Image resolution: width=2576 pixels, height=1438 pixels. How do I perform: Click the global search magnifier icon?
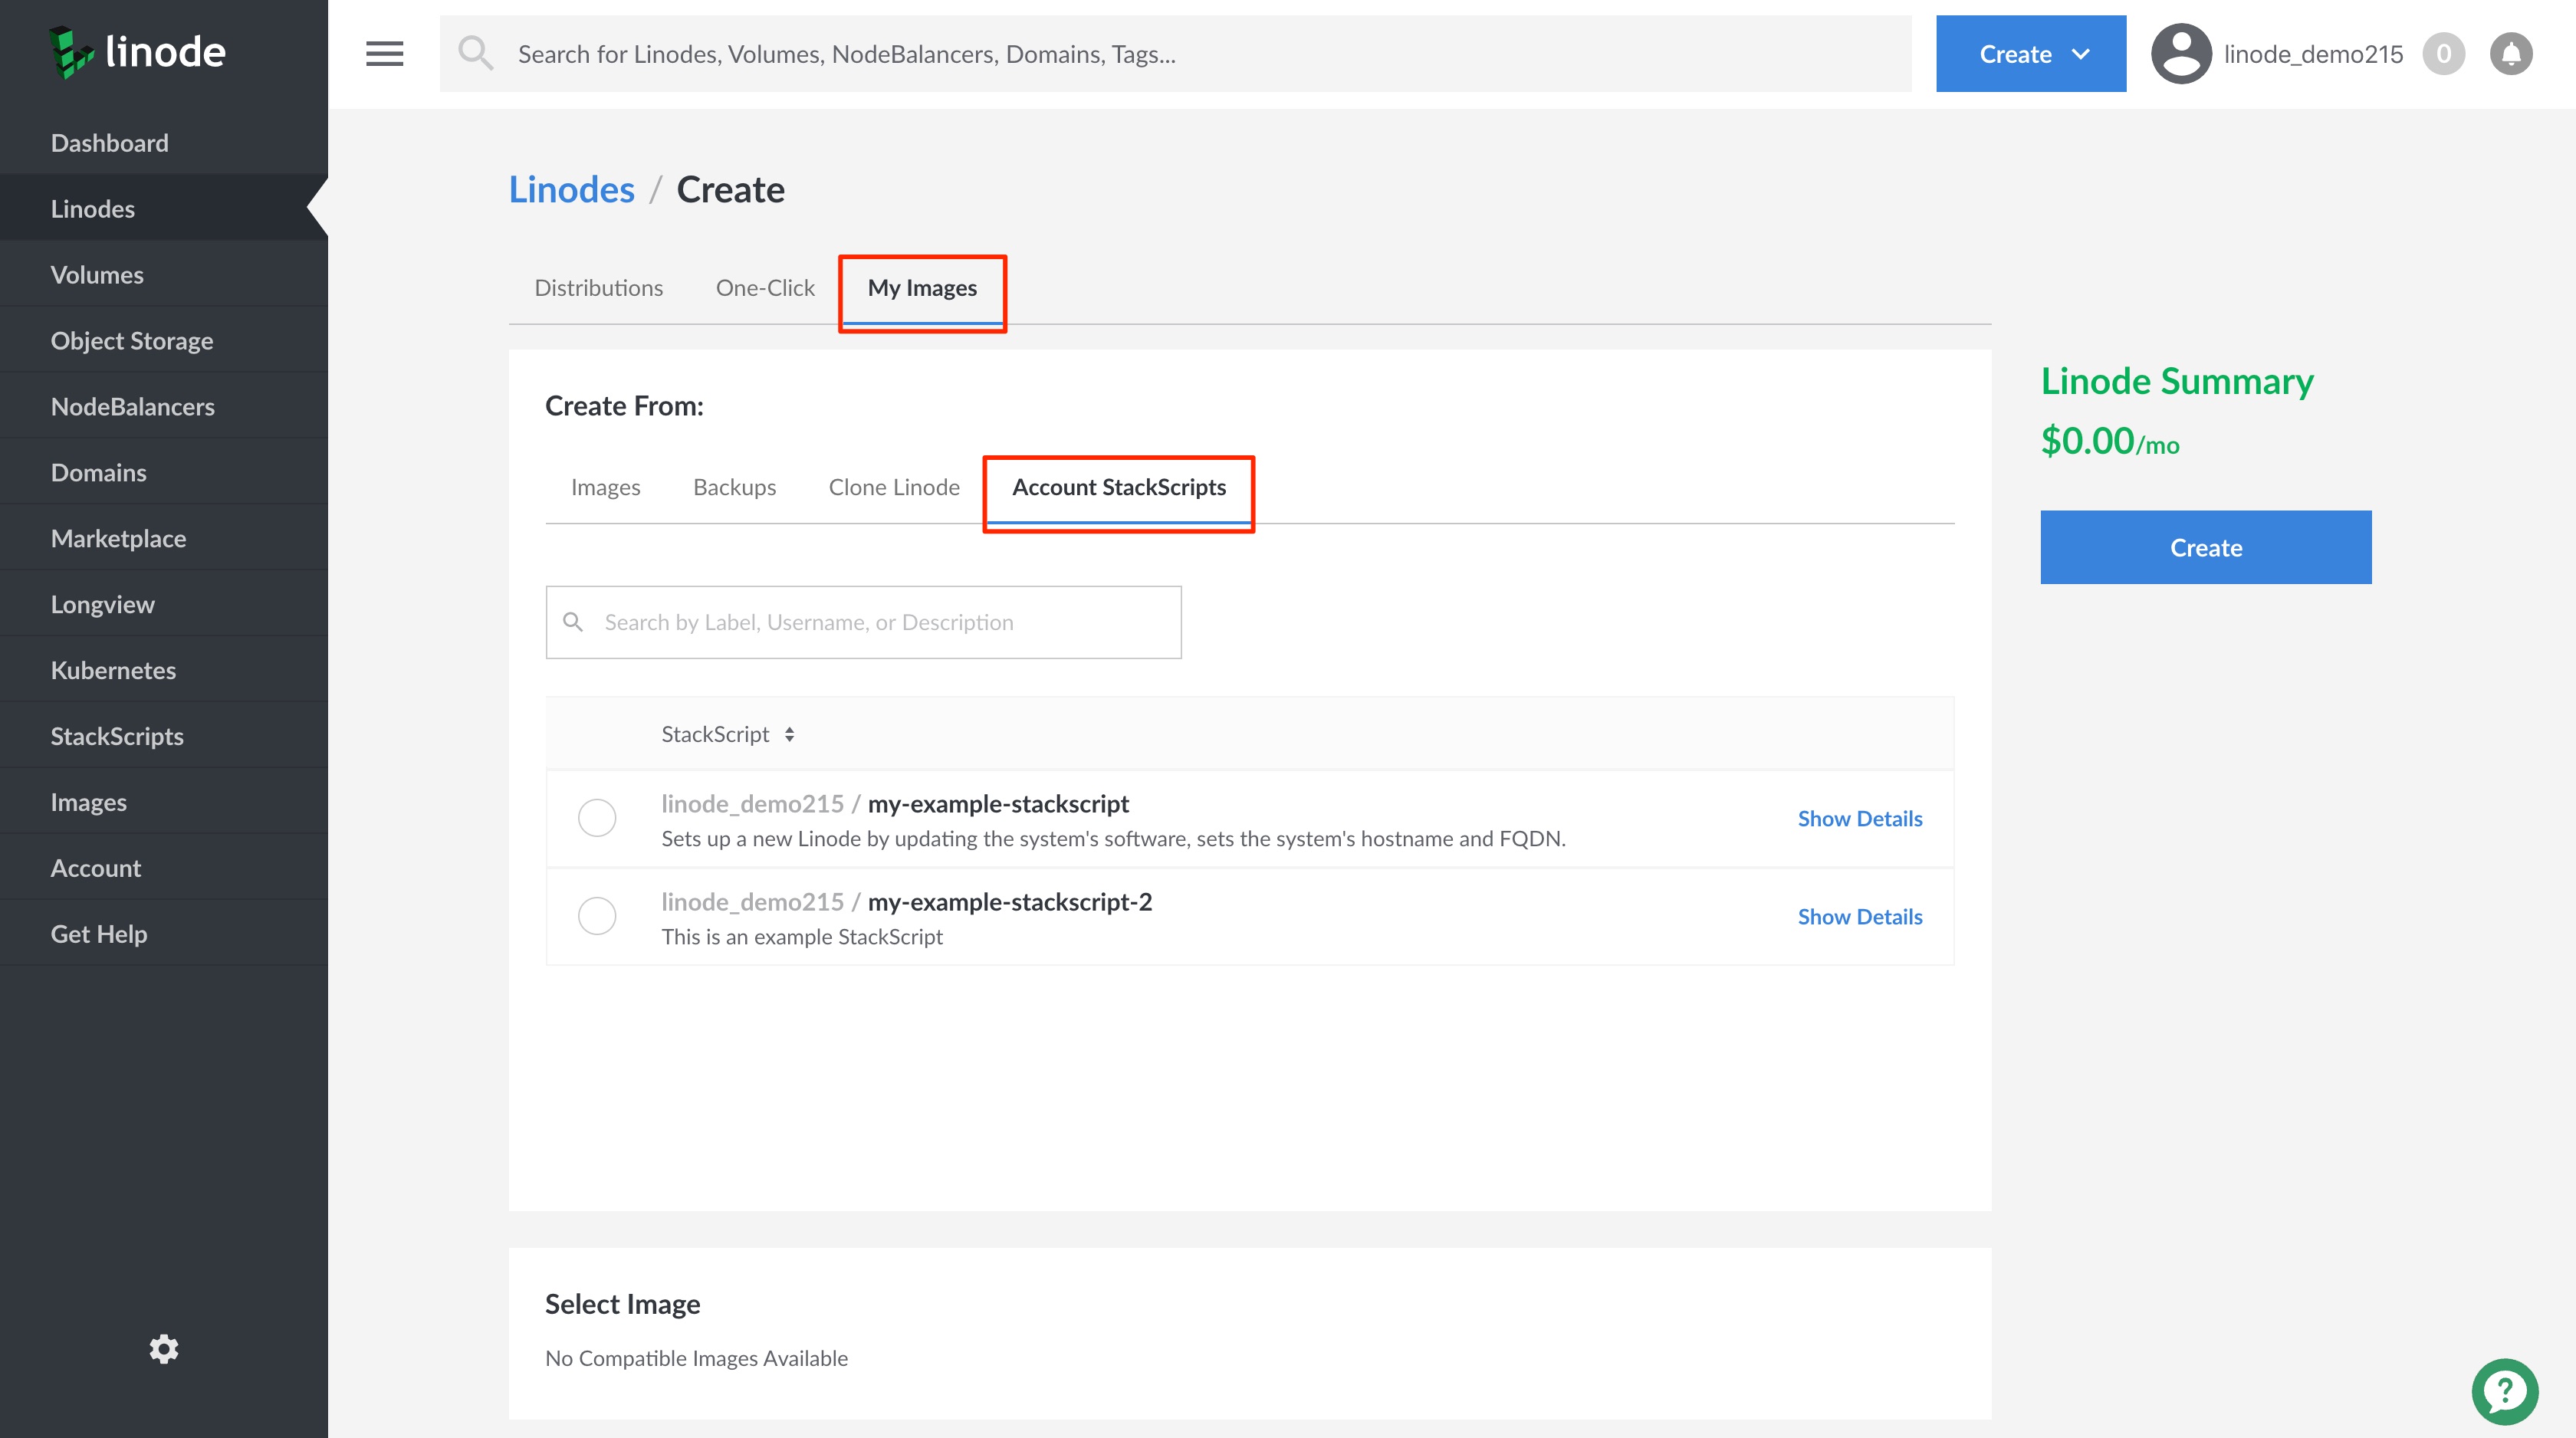(x=476, y=54)
